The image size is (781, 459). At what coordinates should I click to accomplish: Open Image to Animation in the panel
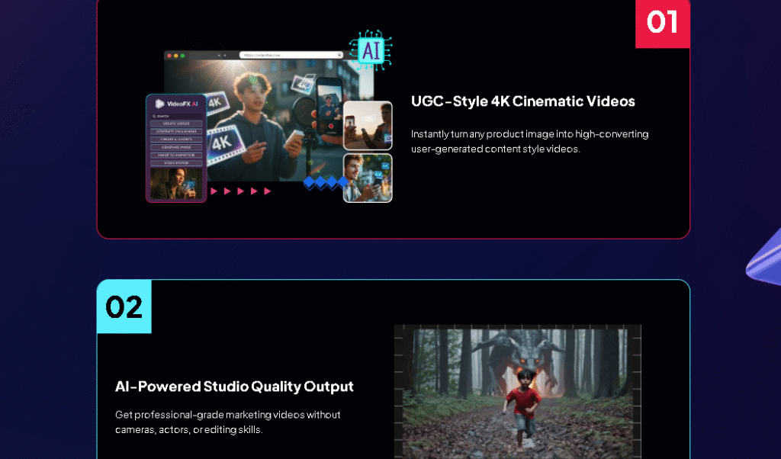176,155
